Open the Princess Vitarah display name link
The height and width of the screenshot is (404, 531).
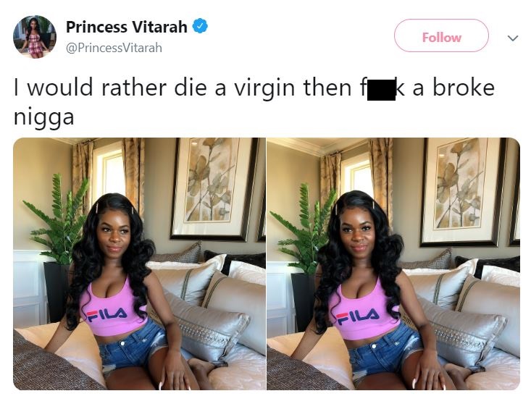pyautogui.click(x=126, y=27)
